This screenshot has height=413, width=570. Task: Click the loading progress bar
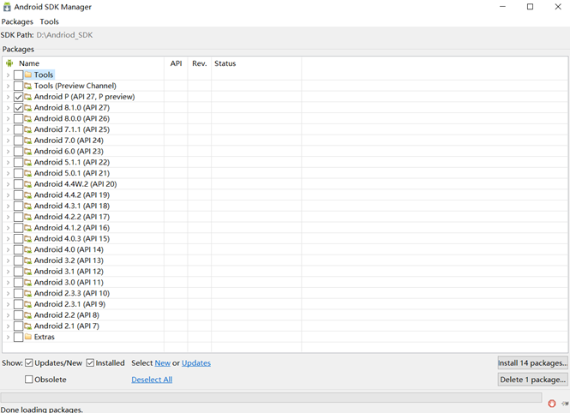271,398
